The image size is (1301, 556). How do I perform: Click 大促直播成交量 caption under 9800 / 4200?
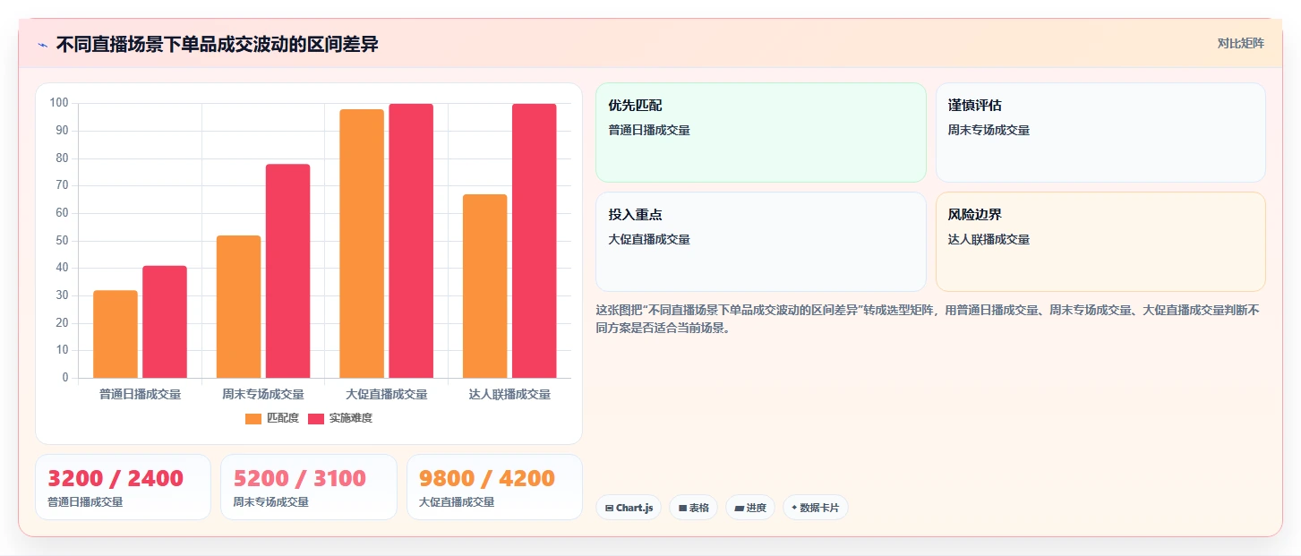pyautogui.click(x=457, y=502)
